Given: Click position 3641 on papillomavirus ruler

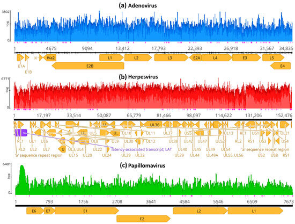Looking at the screenshot, I should click(x=151, y=202).
